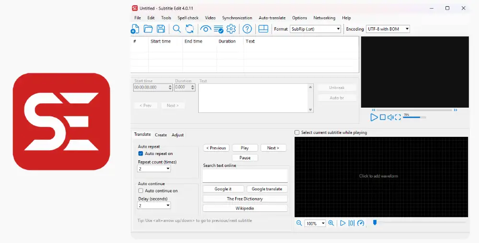This screenshot has width=479, height=243.
Task: Click The Free Dictionary button
Action: pos(245,199)
